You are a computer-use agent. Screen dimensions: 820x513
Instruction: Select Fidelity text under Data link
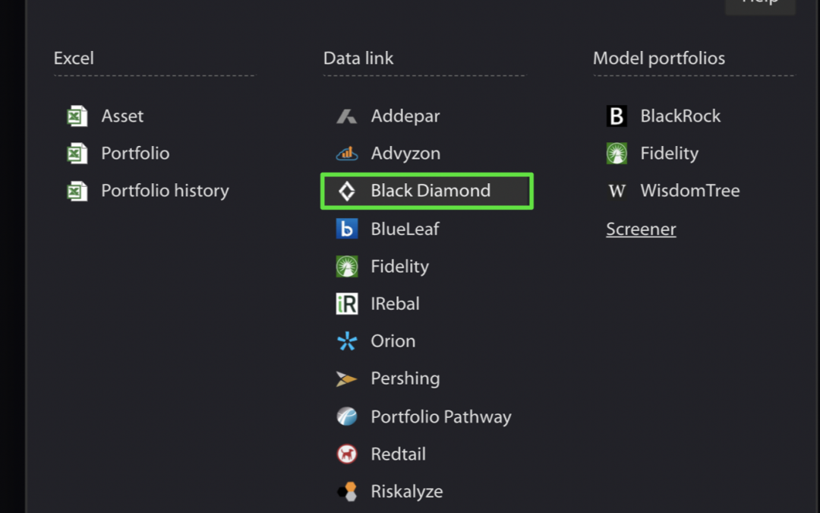pos(400,267)
